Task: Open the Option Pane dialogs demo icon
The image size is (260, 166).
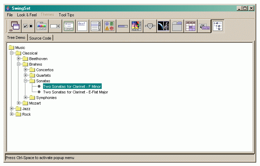Action: coord(109,26)
